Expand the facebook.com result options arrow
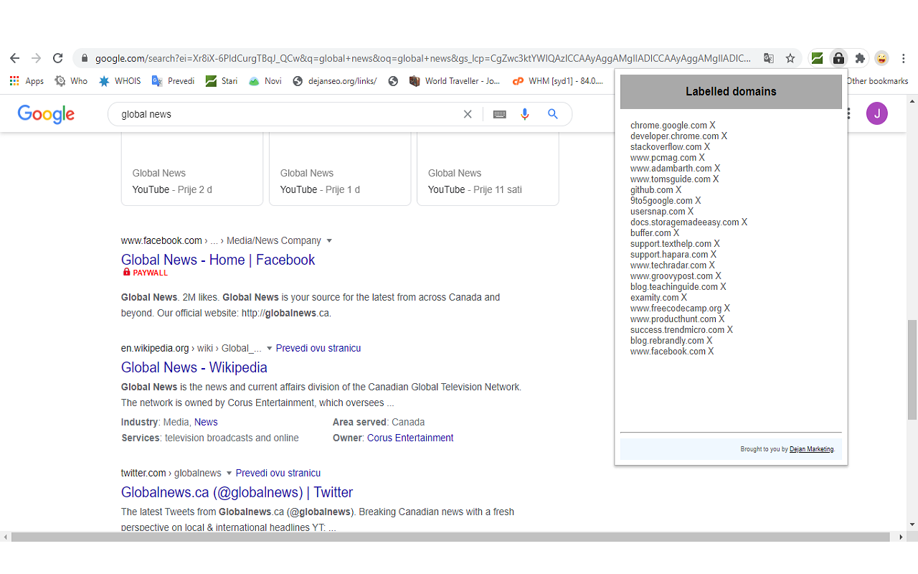The width and height of the screenshot is (918, 574). point(329,241)
